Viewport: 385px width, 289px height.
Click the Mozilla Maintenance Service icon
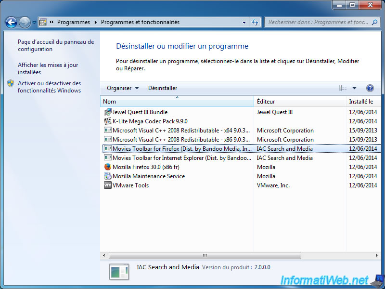107,176
